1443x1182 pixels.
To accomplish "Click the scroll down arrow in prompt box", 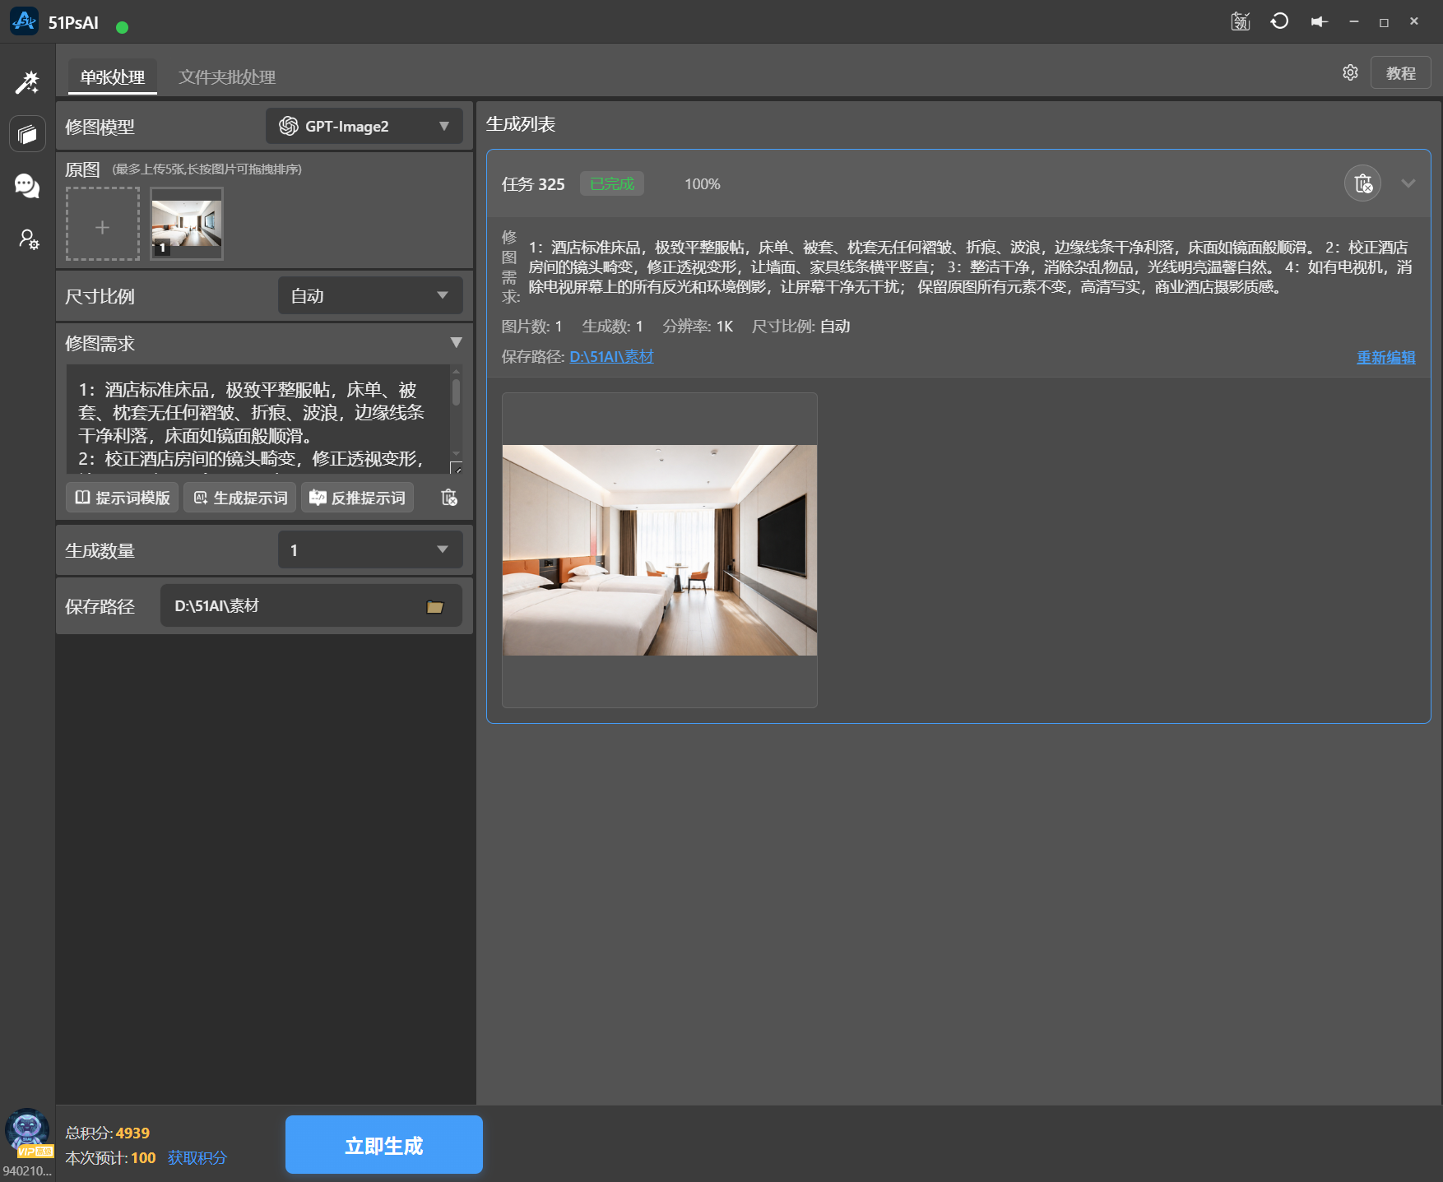I will point(456,453).
